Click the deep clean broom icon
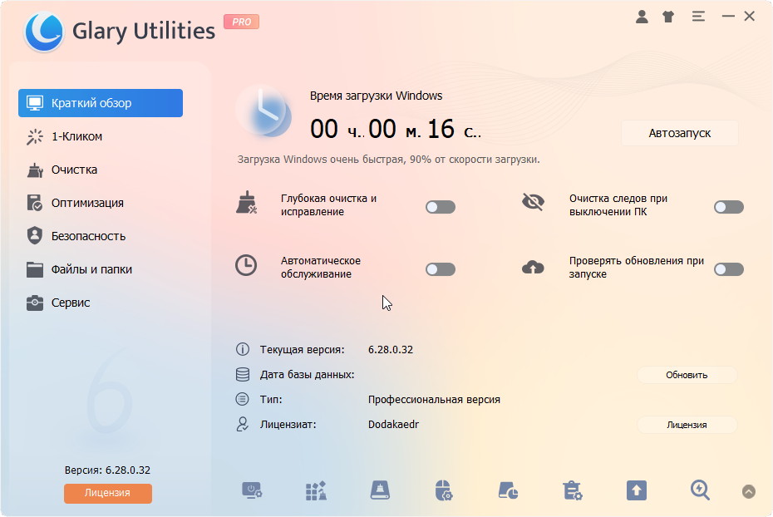 point(246,203)
